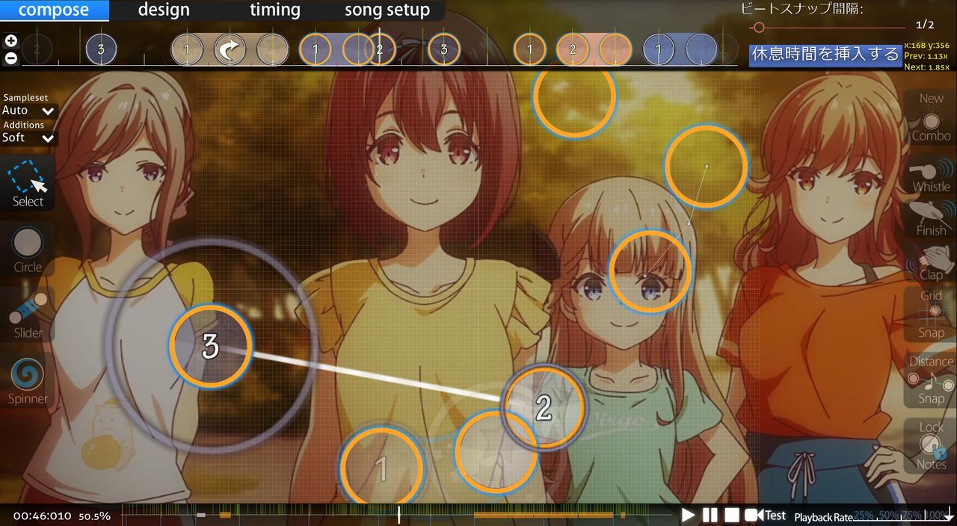Screen dimensions: 957x526
Task: Open the song setup tab
Action: tap(387, 10)
